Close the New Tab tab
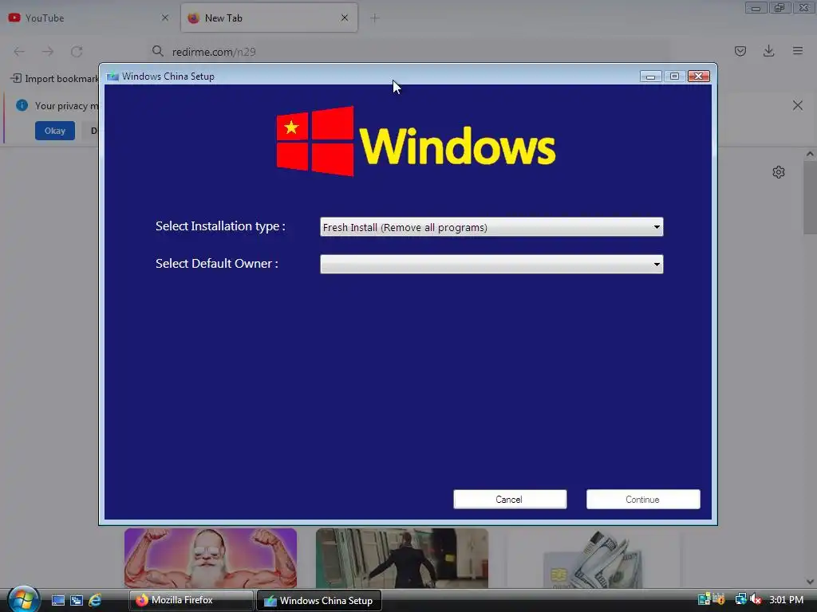 345,18
